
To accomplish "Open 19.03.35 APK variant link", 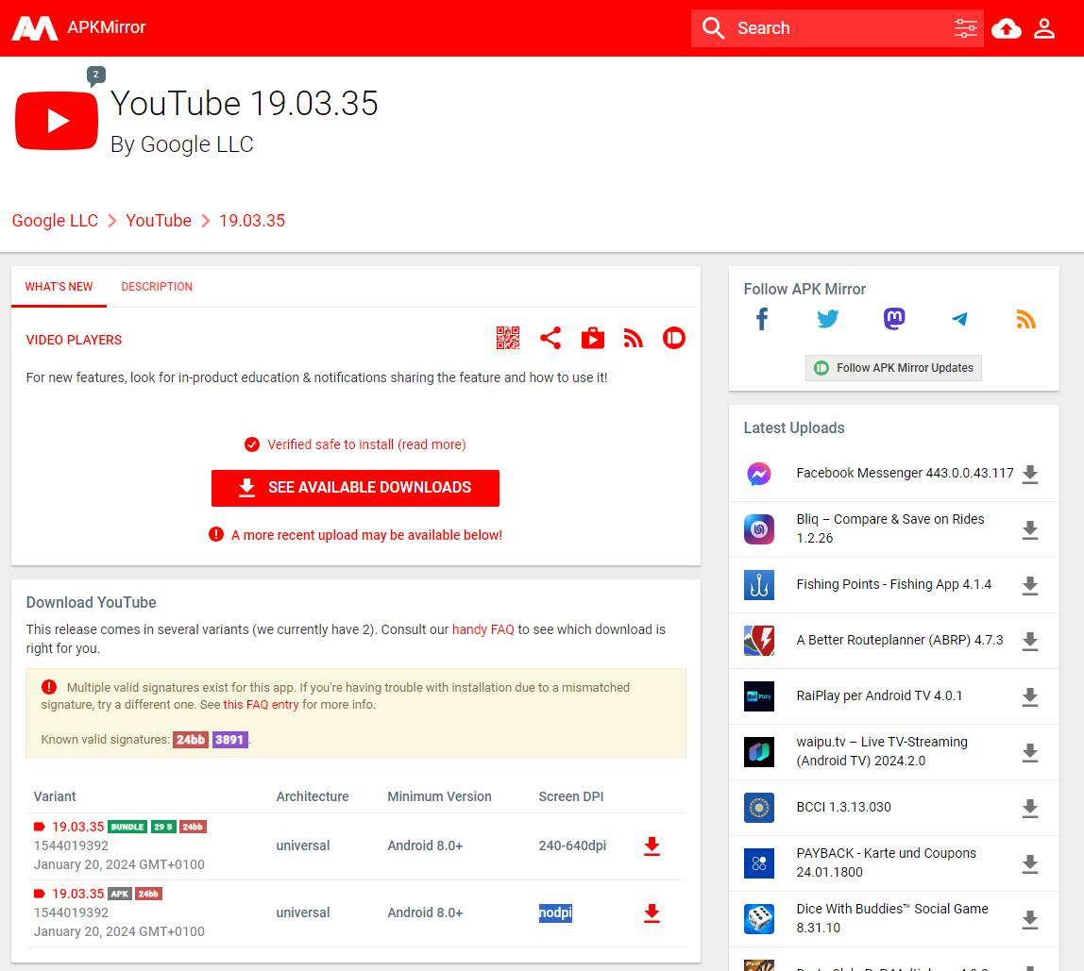I will (78, 894).
